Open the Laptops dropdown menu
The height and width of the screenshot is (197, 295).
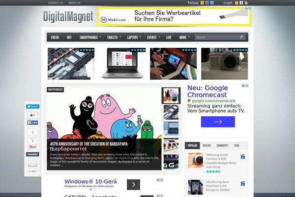[134, 37]
